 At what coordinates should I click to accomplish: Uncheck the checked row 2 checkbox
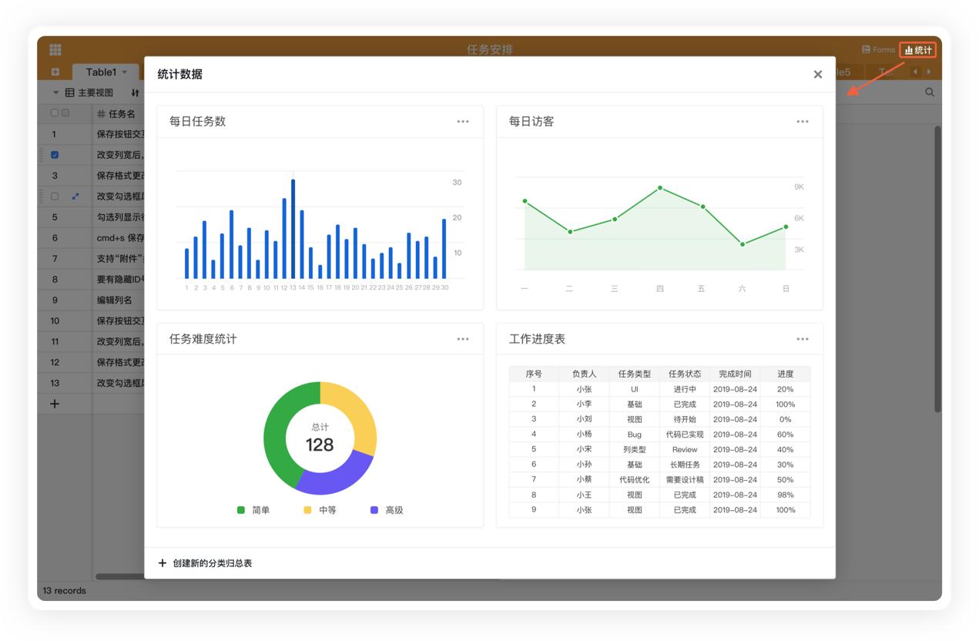(x=55, y=155)
